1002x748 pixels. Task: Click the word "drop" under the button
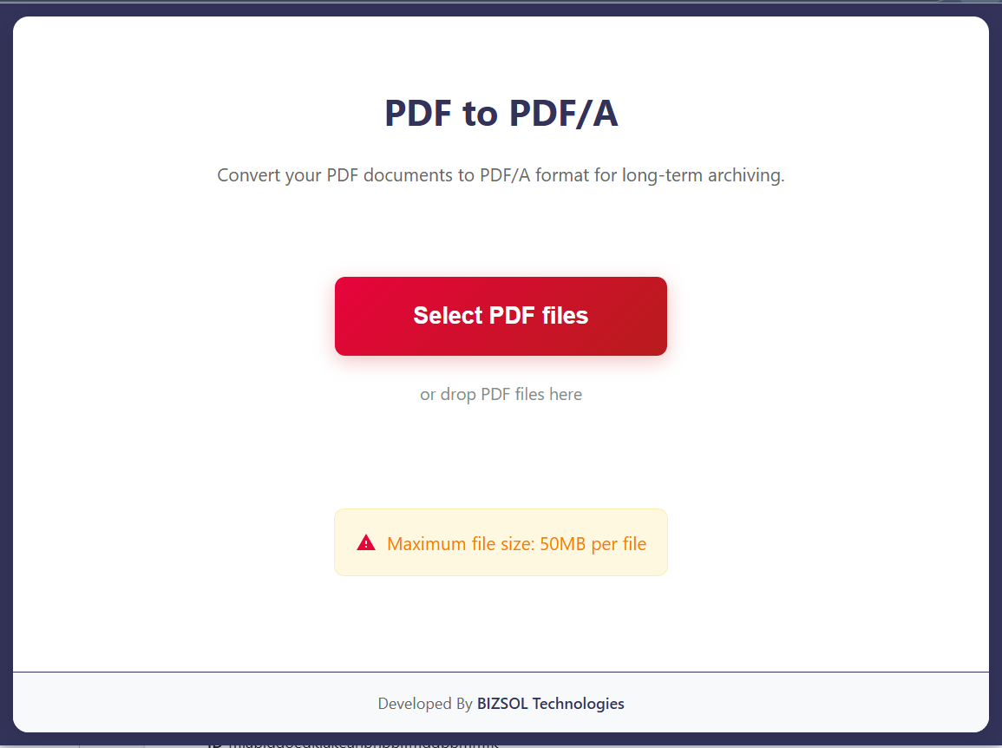[460, 395]
